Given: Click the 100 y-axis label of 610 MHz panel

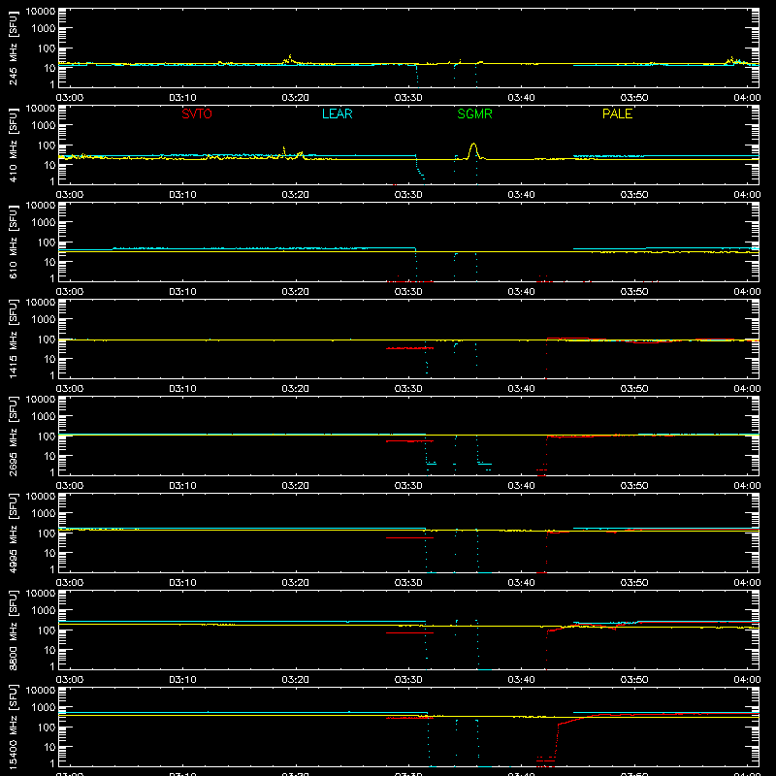Looking at the screenshot, I should (47, 242).
